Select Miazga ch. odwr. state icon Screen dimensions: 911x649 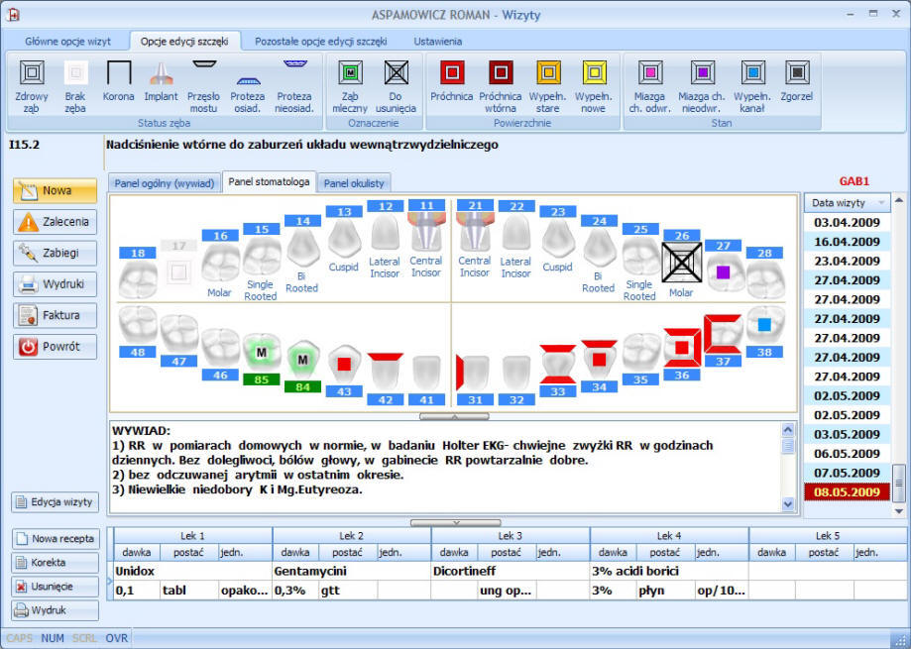pyautogui.click(x=650, y=73)
